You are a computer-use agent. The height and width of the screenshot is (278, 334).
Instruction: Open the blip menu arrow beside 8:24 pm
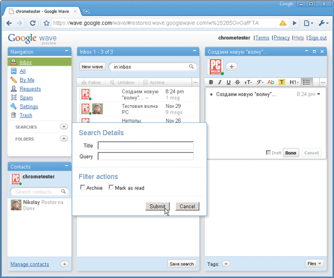[318, 94]
